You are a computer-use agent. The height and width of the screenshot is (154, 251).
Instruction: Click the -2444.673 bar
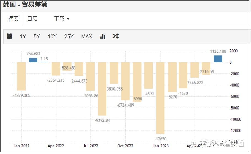[x=79, y=69]
